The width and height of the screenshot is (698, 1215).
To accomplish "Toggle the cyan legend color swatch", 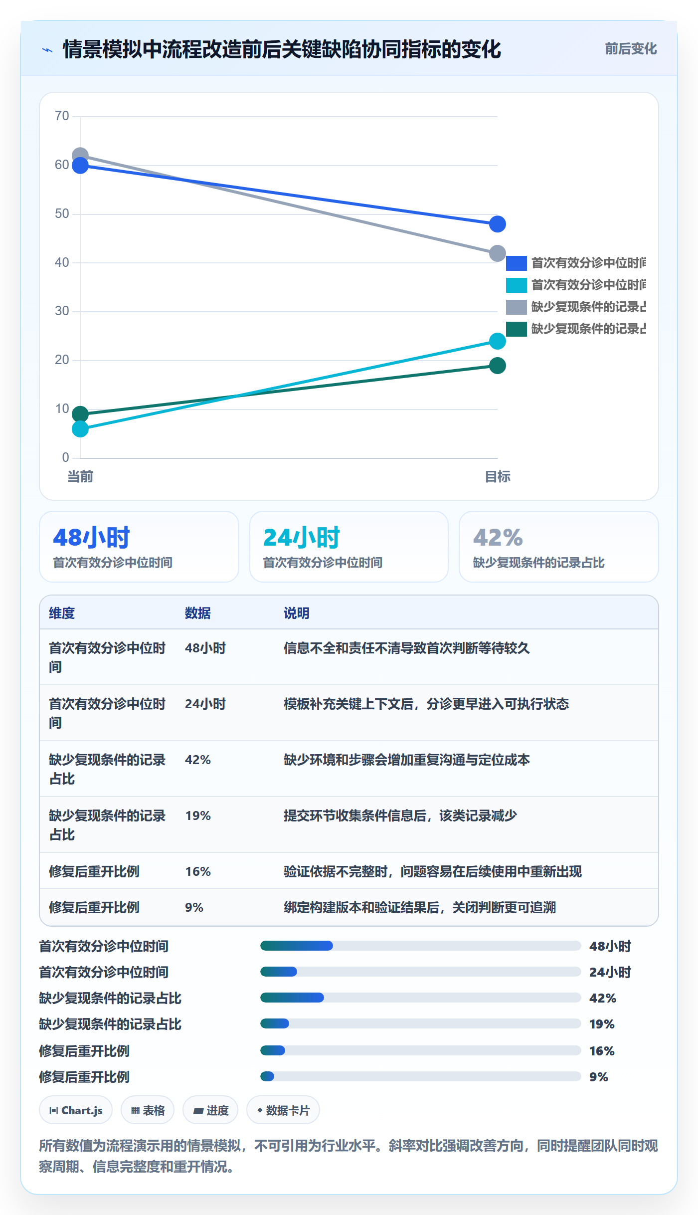I will pos(517,285).
